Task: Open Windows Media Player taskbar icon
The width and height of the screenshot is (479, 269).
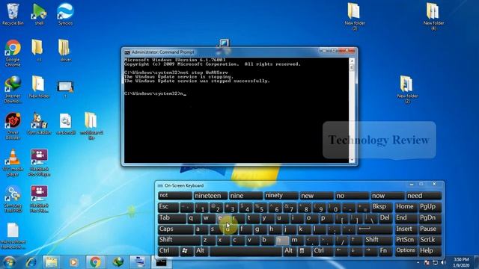Action: [73, 262]
